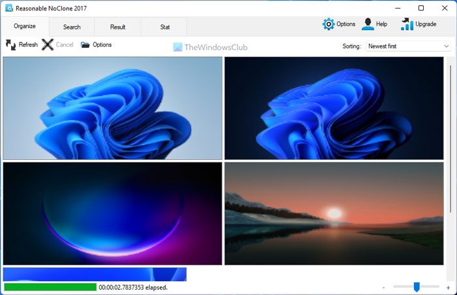Click the Reasonable NoClone app icon in title bar
457x295 pixels.
pyautogui.click(x=9, y=8)
